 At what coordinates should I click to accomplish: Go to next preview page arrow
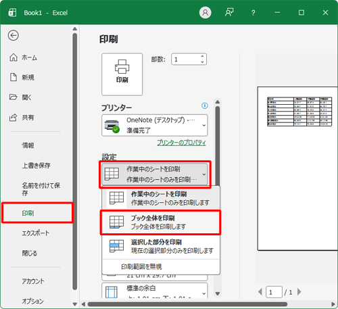pos(299,292)
